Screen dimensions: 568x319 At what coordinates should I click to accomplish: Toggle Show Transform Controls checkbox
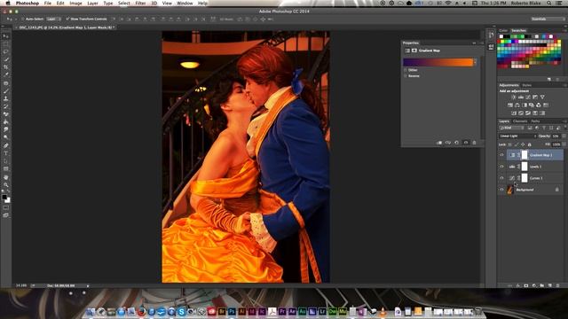[67, 19]
